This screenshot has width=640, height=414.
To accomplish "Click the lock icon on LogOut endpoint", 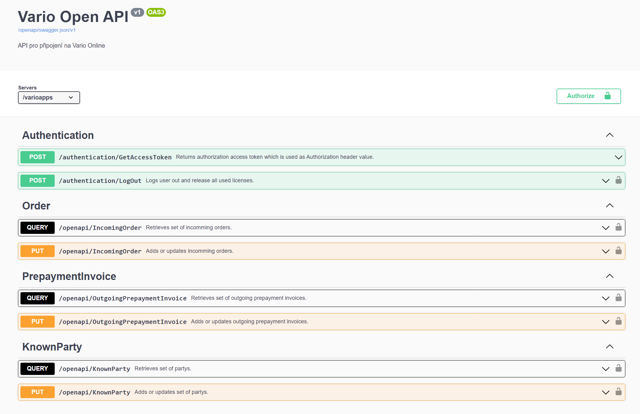I will pyautogui.click(x=618, y=180).
